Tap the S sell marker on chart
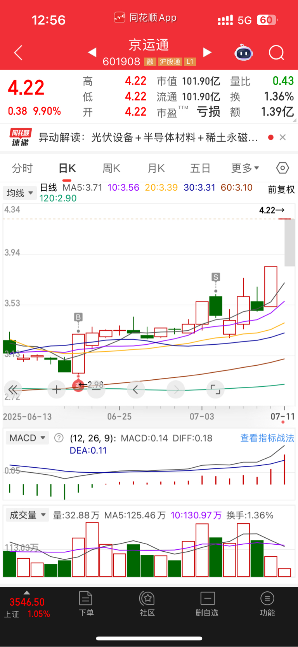 click(216, 277)
